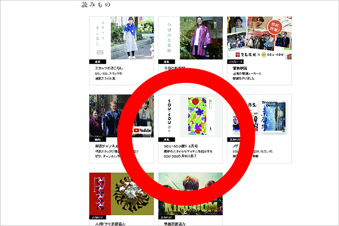Click the スタッフのきこなし title link
Screen dimensions: 339x226
coord(109,68)
